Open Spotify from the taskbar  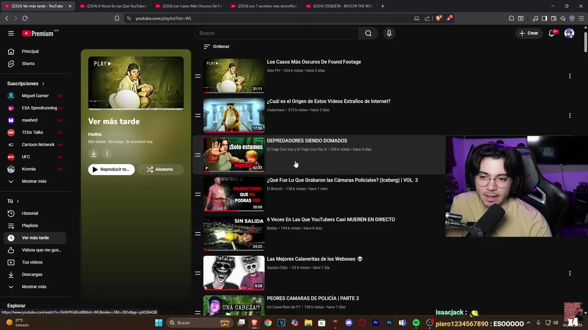pyautogui.click(x=416, y=323)
